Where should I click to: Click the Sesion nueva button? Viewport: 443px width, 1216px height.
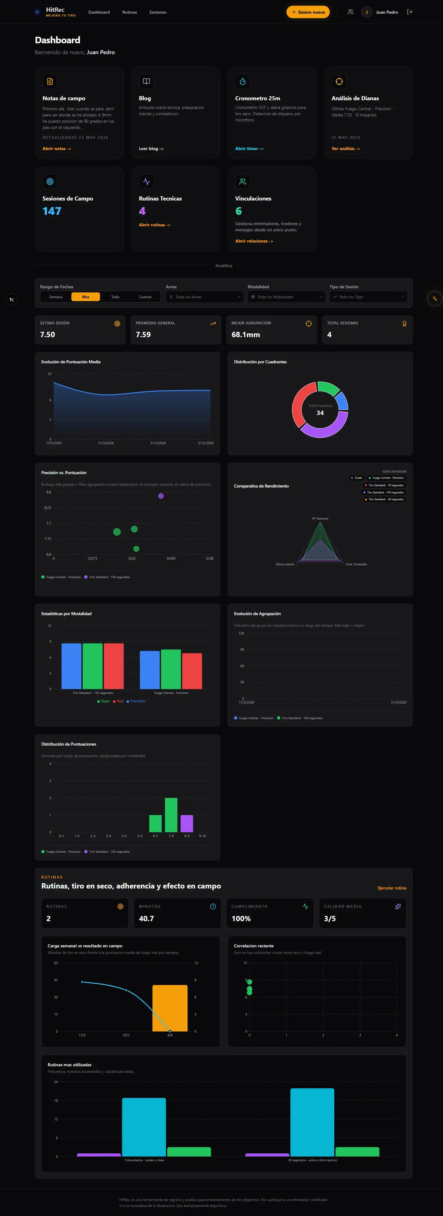[308, 12]
